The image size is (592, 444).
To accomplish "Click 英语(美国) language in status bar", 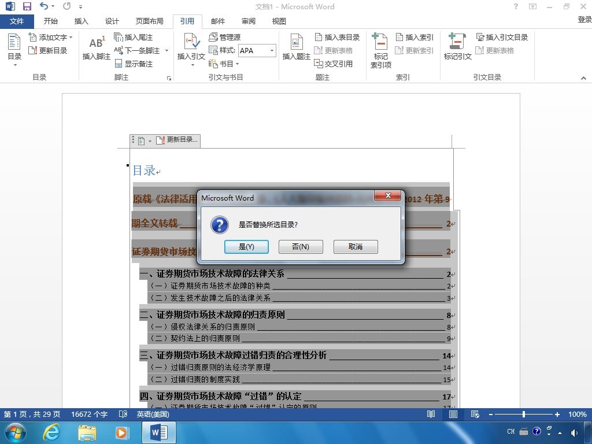I will click(x=153, y=414).
